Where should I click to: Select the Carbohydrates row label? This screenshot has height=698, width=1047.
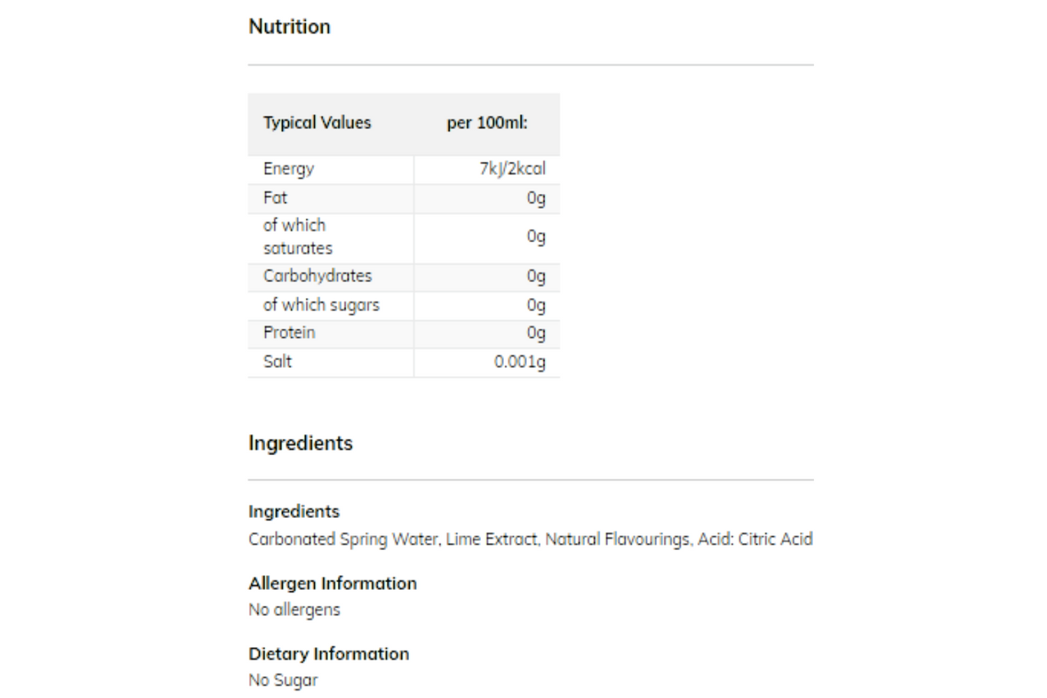tap(317, 277)
